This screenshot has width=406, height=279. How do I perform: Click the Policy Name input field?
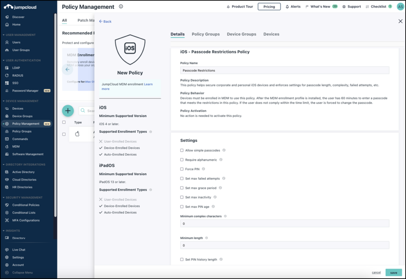tap(284, 71)
